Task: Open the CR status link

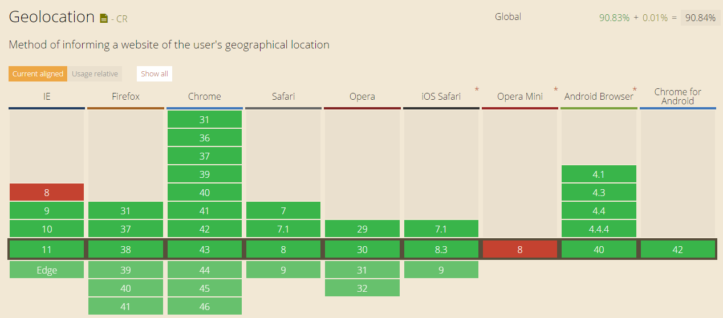Action: [x=121, y=19]
